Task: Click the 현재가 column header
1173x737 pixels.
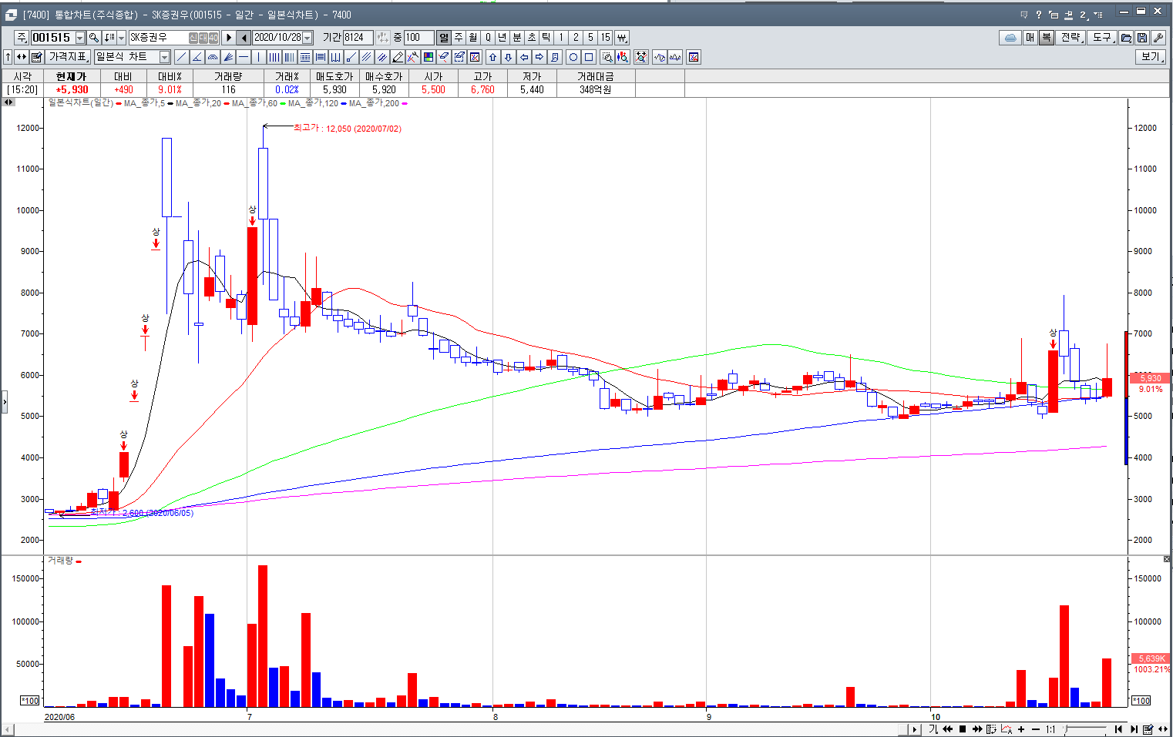Action: click(72, 76)
